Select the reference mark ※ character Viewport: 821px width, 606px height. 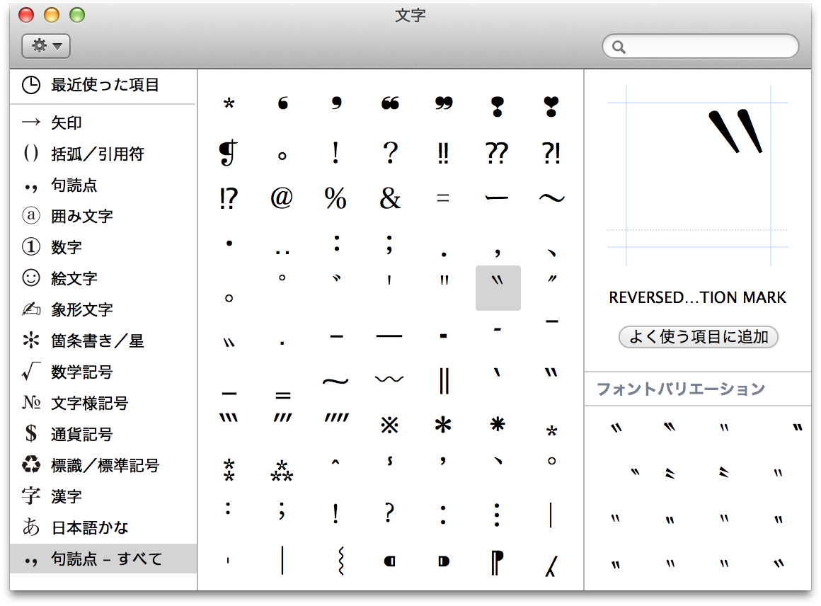coord(390,425)
